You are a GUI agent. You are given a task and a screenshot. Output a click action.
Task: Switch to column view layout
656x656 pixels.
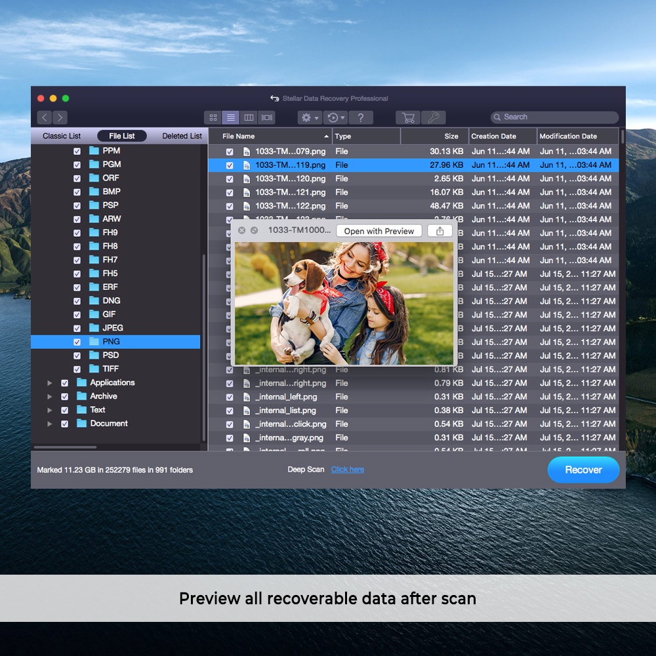click(249, 117)
